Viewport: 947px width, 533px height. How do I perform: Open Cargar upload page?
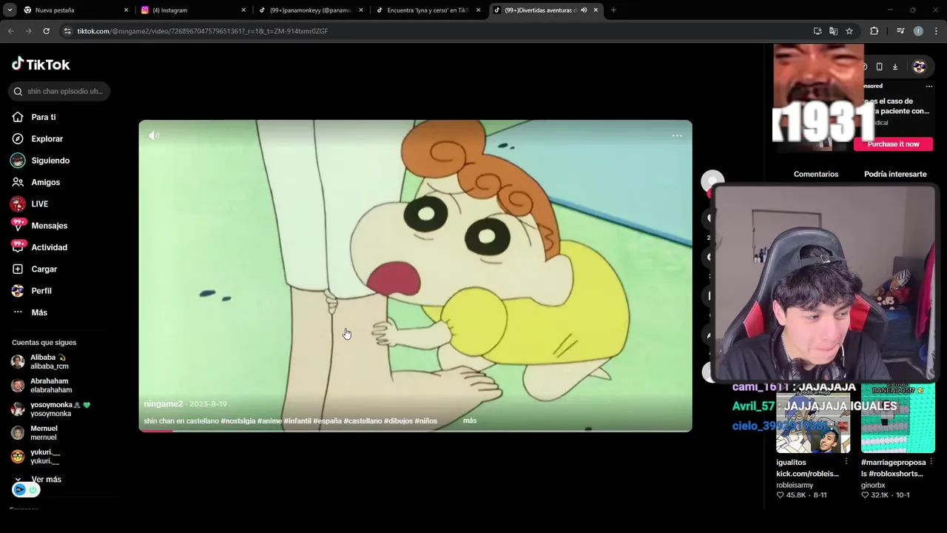[x=35, y=269]
